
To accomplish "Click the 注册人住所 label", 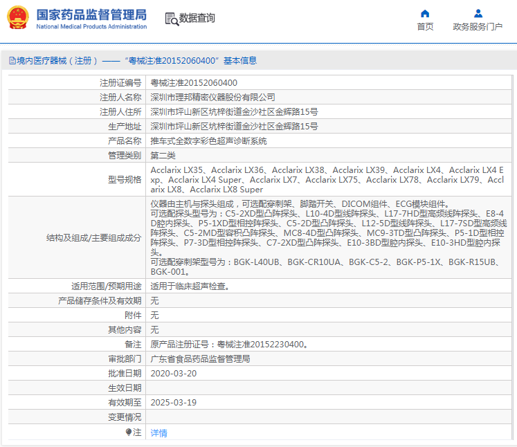I will point(120,112).
